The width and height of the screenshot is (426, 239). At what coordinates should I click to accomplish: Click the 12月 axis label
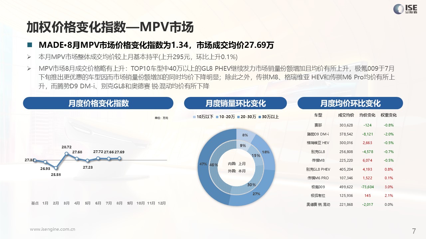(162, 203)
